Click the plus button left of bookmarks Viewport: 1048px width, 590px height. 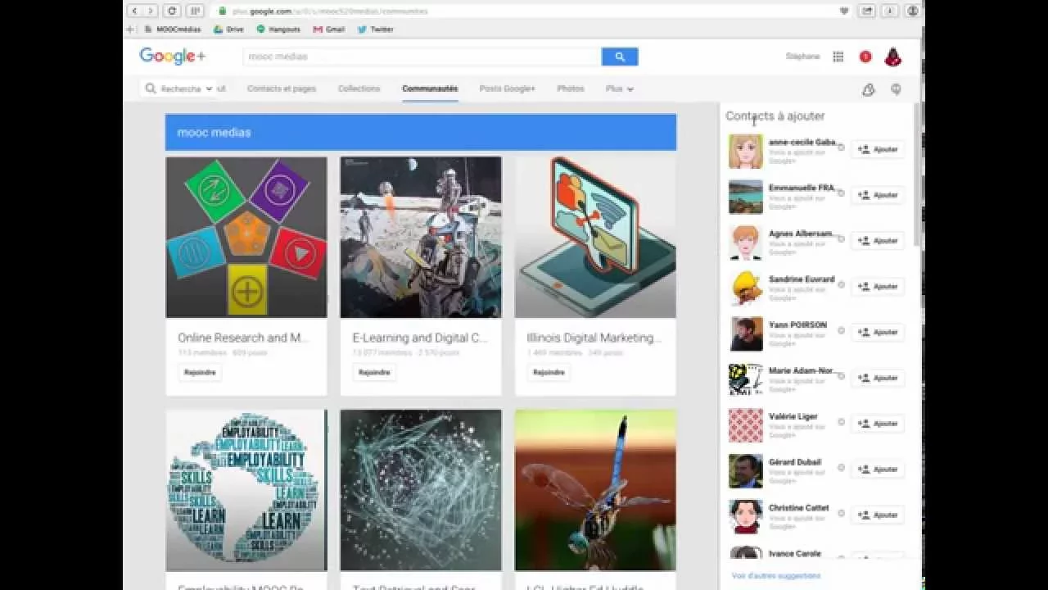pyautogui.click(x=129, y=29)
